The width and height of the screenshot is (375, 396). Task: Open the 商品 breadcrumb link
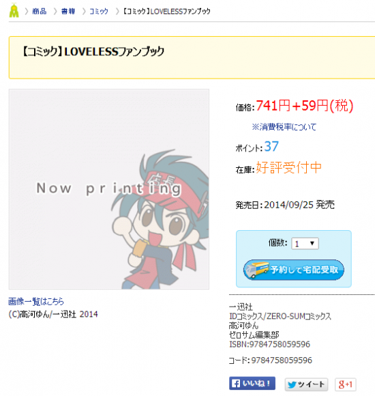[40, 12]
